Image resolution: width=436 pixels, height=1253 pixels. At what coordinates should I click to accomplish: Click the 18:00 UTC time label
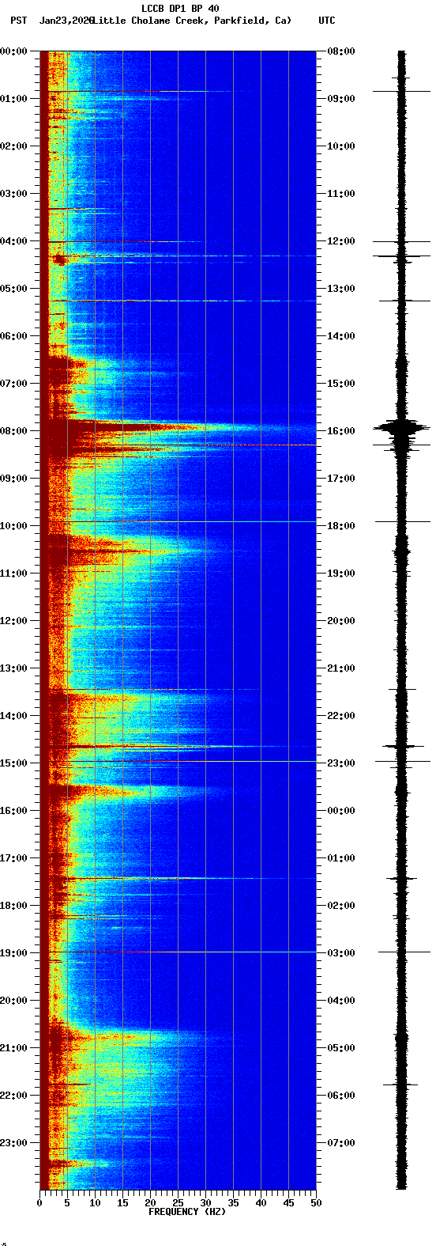pyautogui.click(x=341, y=526)
